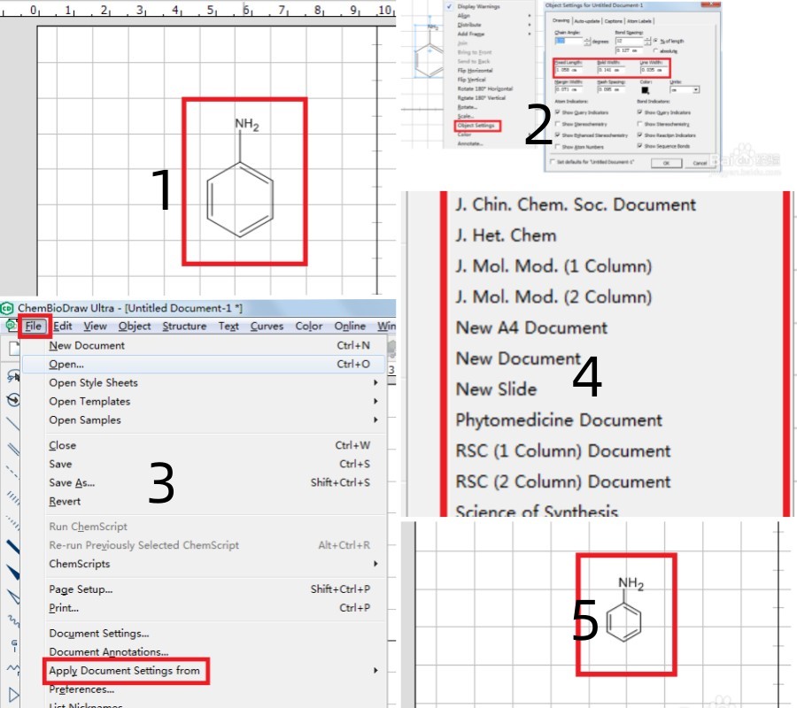Viewport: 797px width, 708px height.
Task: Toggle Show Sequence Bonds checkbox
Action: [x=640, y=146]
